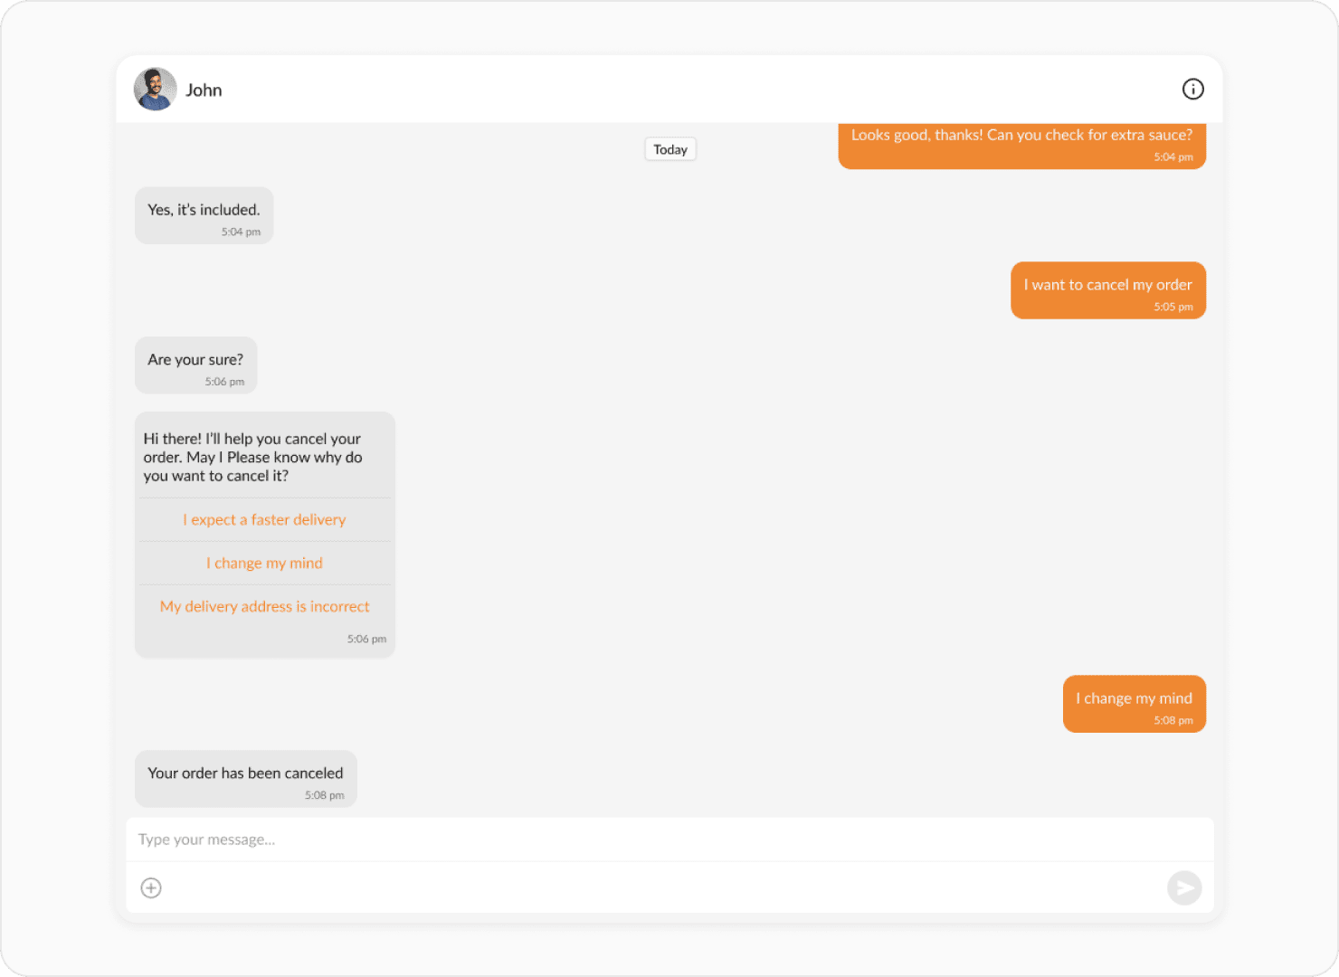Choose I change my mind quick reply option

[x=264, y=563]
